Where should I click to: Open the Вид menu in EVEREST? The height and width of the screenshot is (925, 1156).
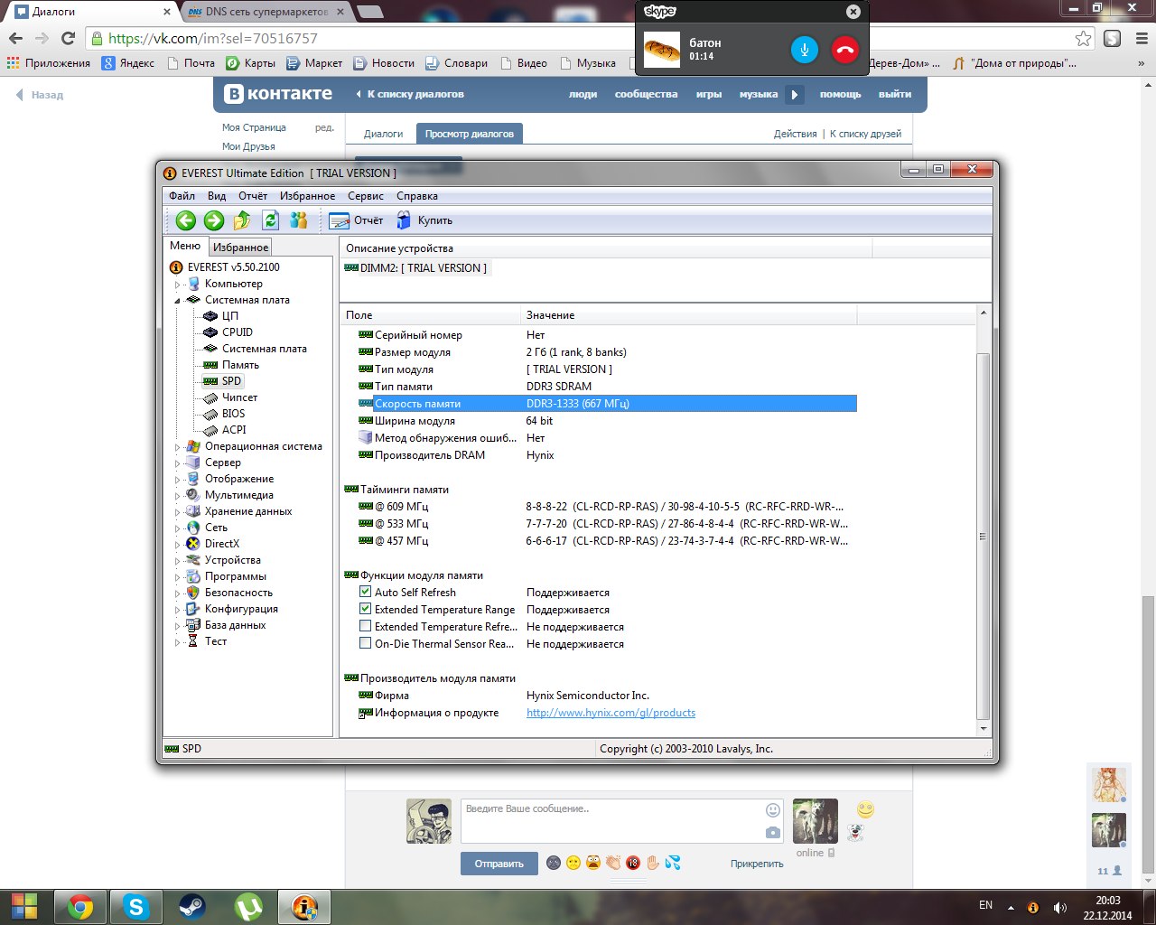tap(217, 196)
